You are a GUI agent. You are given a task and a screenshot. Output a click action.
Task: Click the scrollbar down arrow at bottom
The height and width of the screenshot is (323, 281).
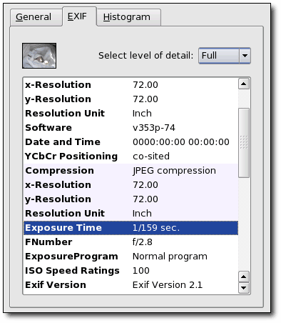(244, 288)
